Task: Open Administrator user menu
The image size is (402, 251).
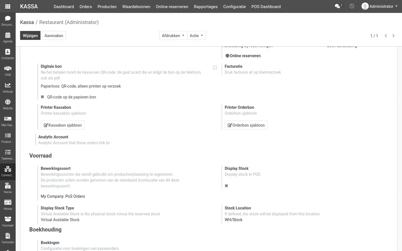Action: click(380, 6)
